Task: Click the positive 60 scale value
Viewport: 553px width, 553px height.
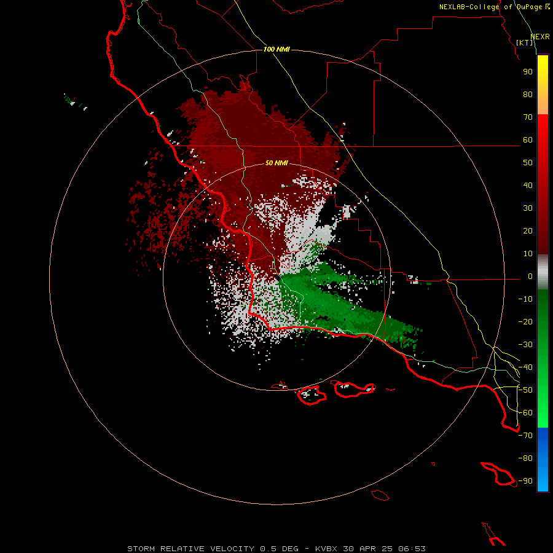Action: (x=528, y=140)
